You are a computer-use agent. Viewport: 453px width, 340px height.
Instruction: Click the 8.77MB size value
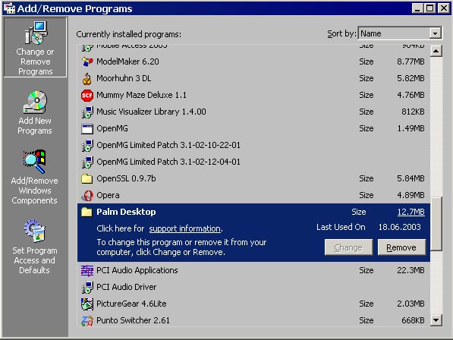click(411, 61)
